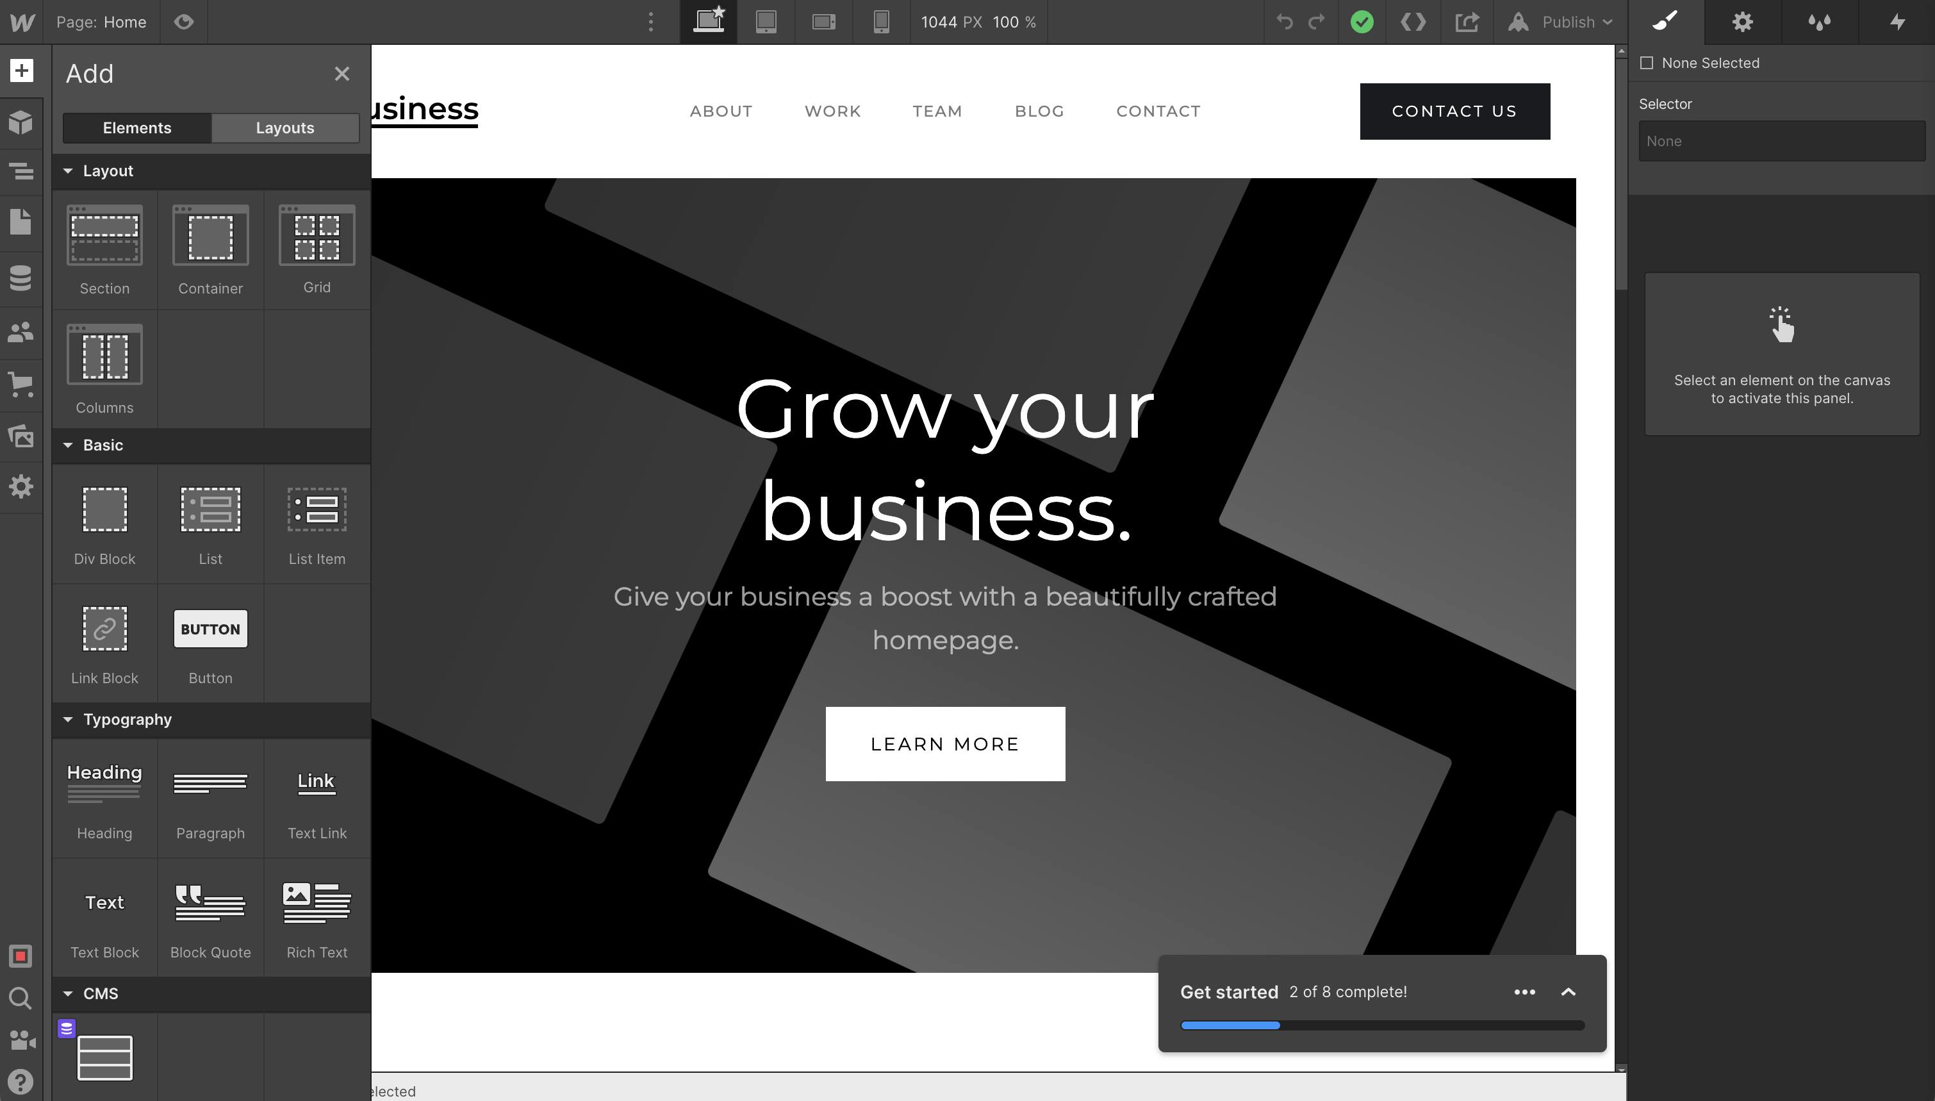The height and width of the screenshot is (1101, 1935).
Task: Open the Ecommerce cart panel
Action: (21, 384)
